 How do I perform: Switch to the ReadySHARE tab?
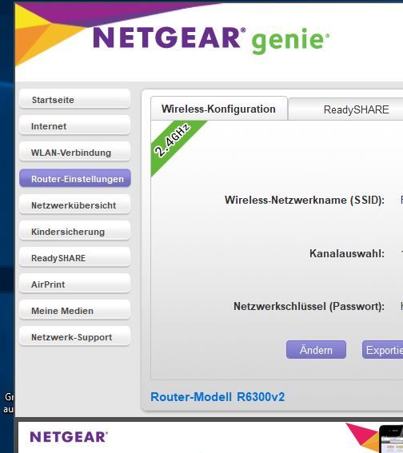[x=345, y=109]
